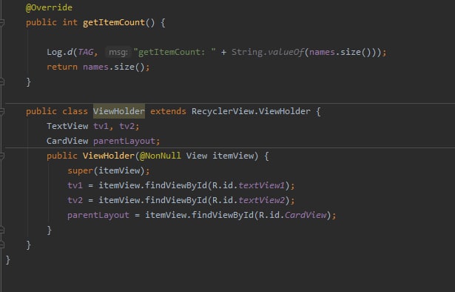Click fold end marker closing the constructor
The height and width of the screenshot is (292, 455).
tap(1, 230)
